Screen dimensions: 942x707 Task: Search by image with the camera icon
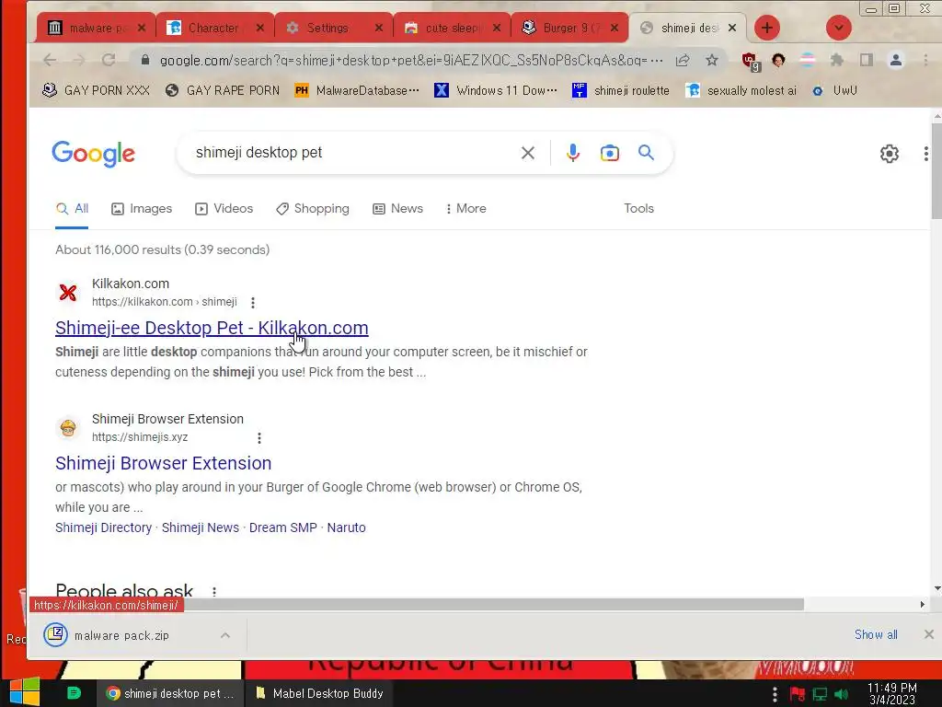point(609,153)
